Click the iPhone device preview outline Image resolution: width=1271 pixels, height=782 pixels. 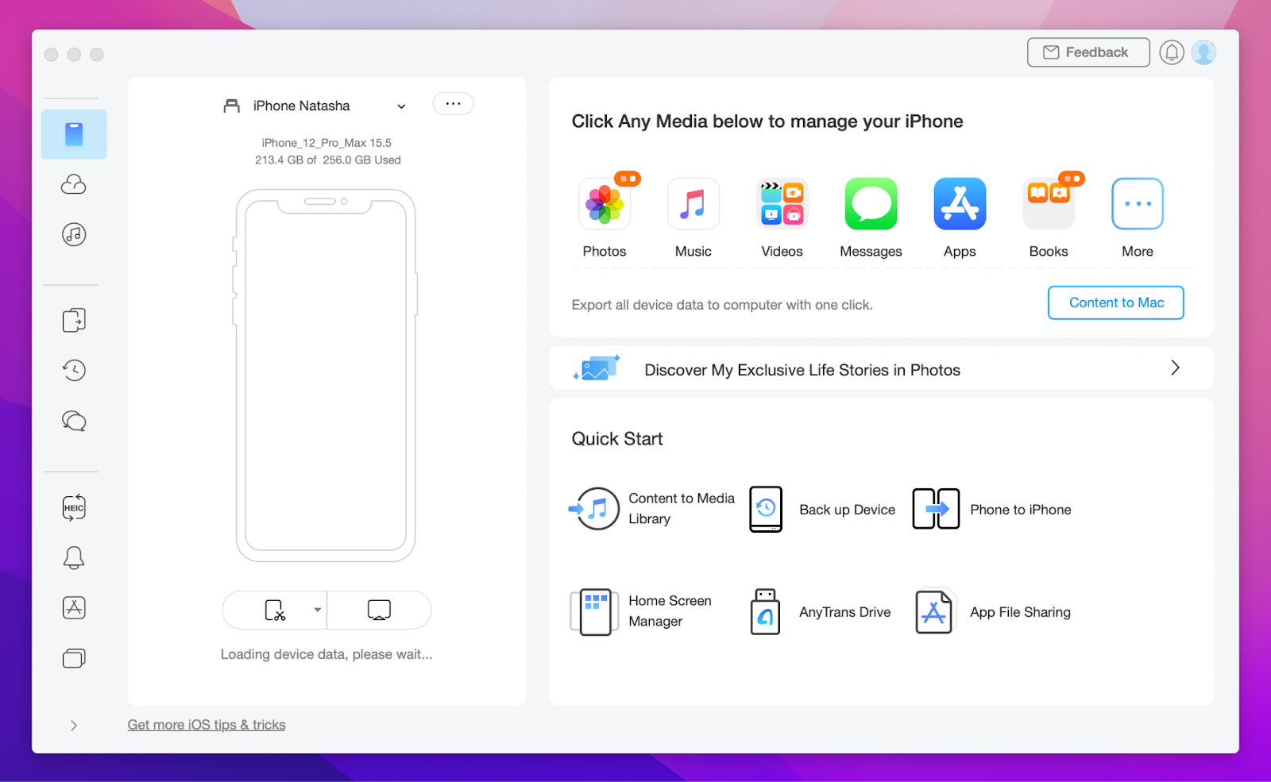326,375
